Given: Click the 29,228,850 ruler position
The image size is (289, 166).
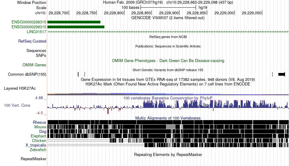Looking at the screenshot, I should [141, 13].
